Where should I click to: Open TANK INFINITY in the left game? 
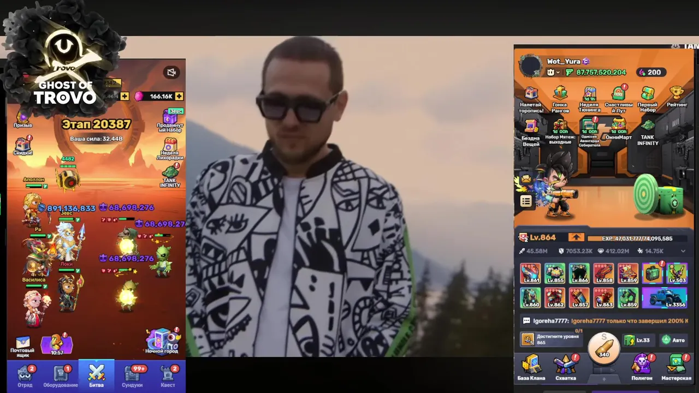pyautogui.click(x=170, y=176)
